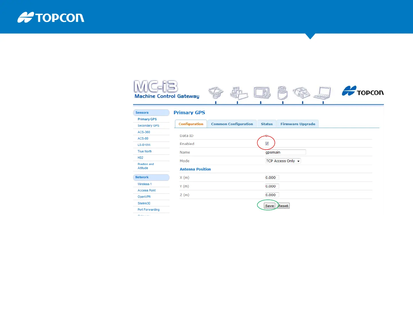Image resolution: width=413 pixels, height=310 pixels.
Task: Click the Y (m) antenna position field
Action: click(272, 186)
